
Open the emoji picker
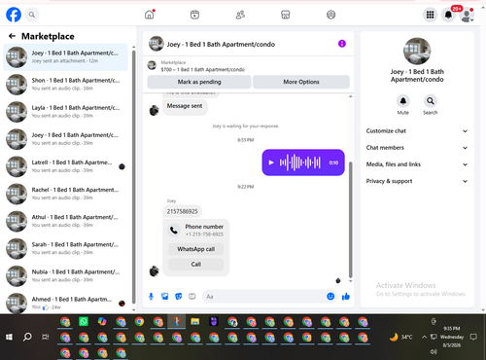point(330,297)
